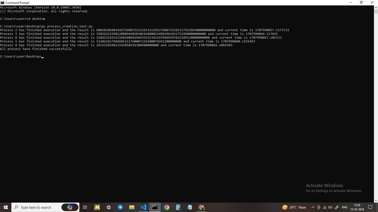Viewport: 378px width, 212px height.
Task: Click the Windows Start button
Action: coord(5,207)
